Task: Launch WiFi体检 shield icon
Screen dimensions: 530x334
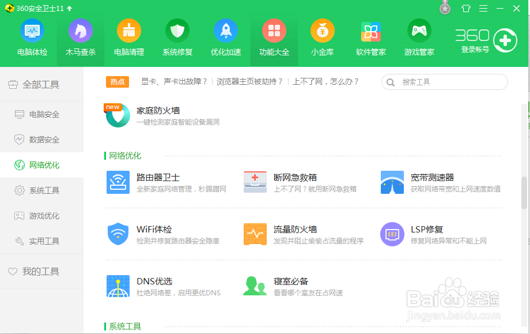Action: coord(118,234)
